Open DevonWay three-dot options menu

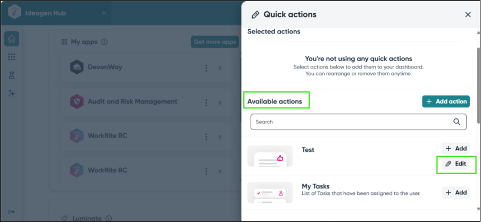click(206, 68)
